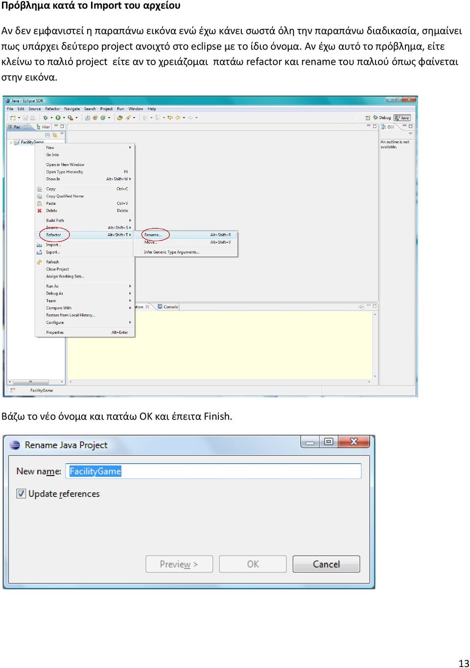Click the New Java Class green icon
The width and height of the screenshot is (470, 668).
(x=103, y=118)
